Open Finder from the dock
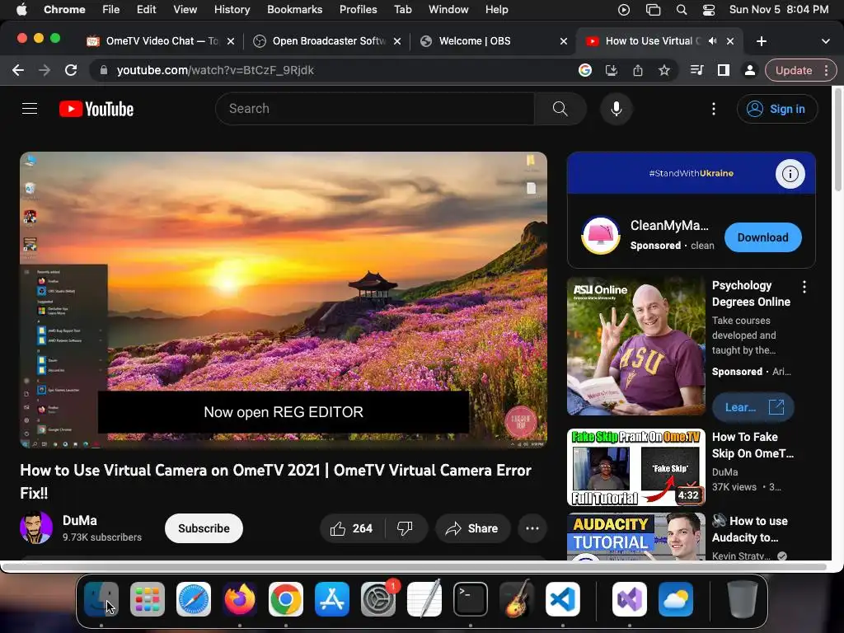Screen dimensions: 844x633 point(101,599)
